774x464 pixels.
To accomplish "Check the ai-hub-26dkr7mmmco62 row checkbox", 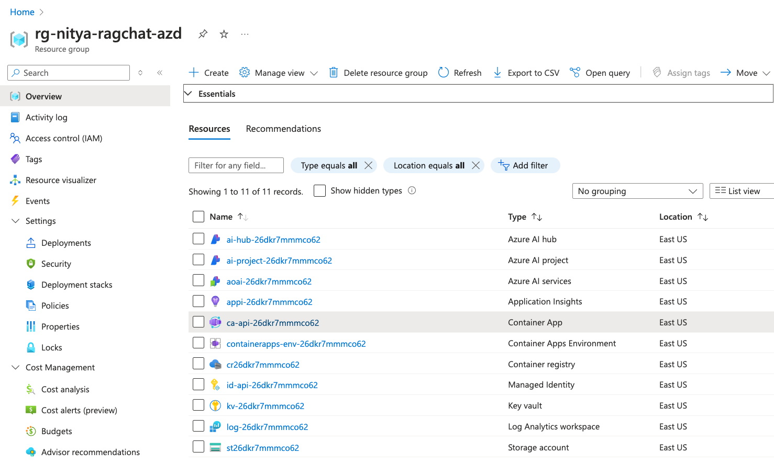I will click(198, 239).
